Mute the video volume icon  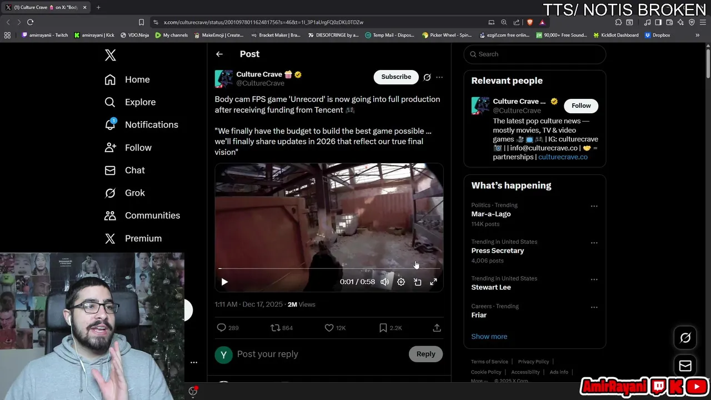click(x=384, y=282)
